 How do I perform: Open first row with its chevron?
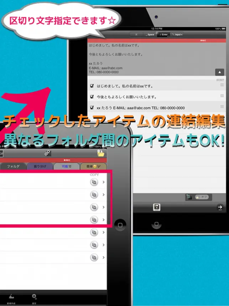[104, 182]
